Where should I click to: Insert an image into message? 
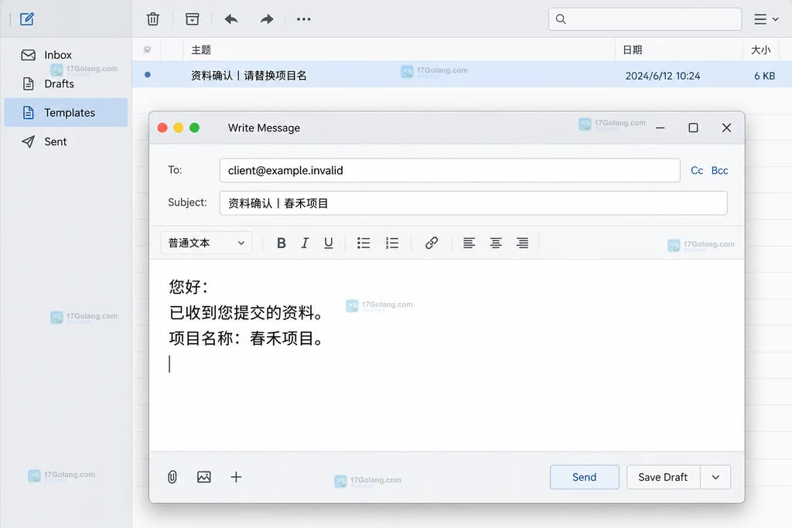click(x=204, y=477)
